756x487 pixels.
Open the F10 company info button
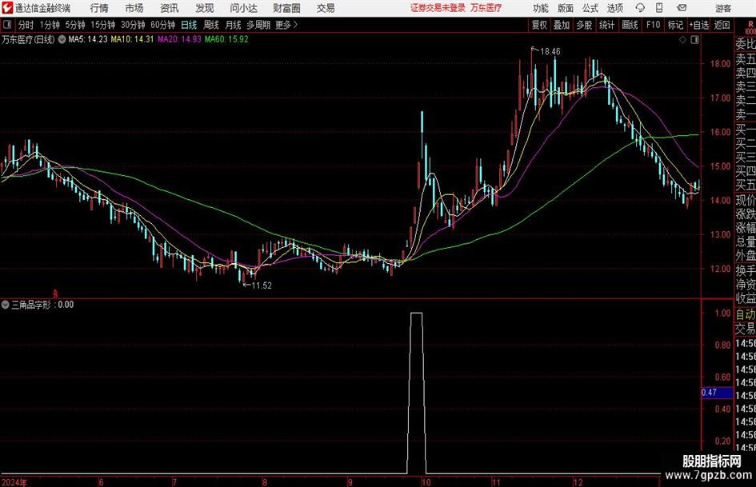click(654, 25)
